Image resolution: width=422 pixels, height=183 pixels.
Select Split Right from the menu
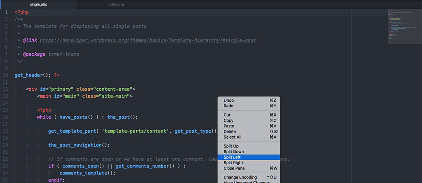click(x=233, y=163)
